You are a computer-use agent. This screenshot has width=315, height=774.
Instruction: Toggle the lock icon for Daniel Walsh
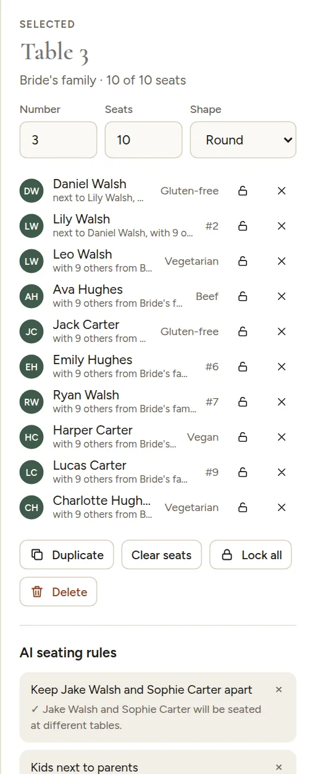click(243, 191)
